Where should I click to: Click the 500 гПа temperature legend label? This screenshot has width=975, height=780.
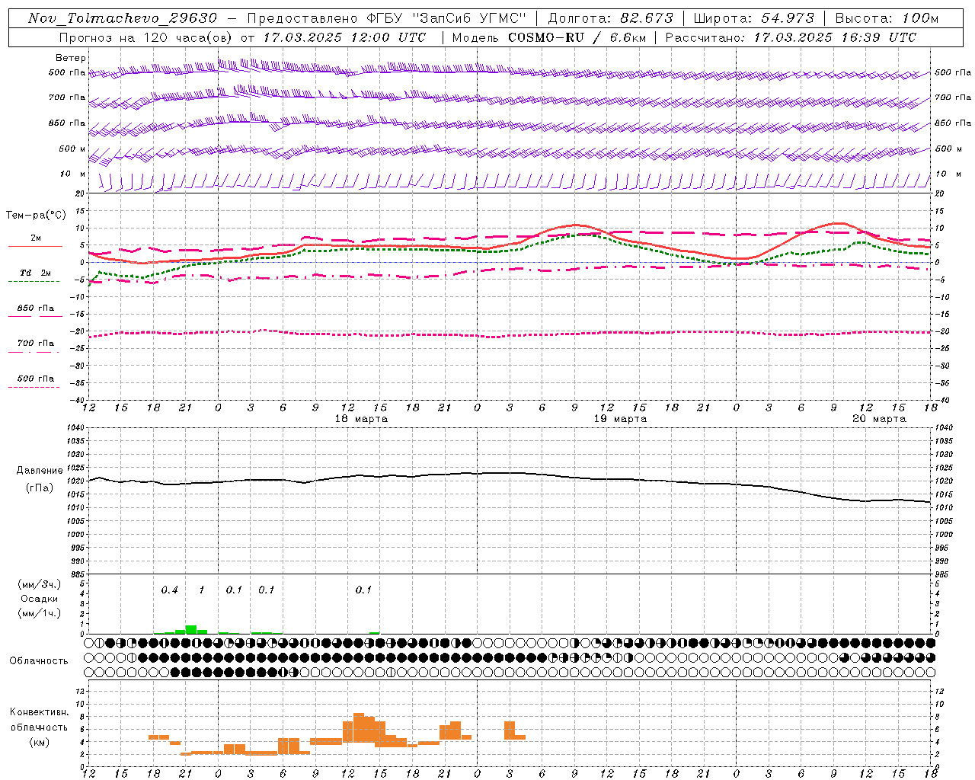coord(36,379)
